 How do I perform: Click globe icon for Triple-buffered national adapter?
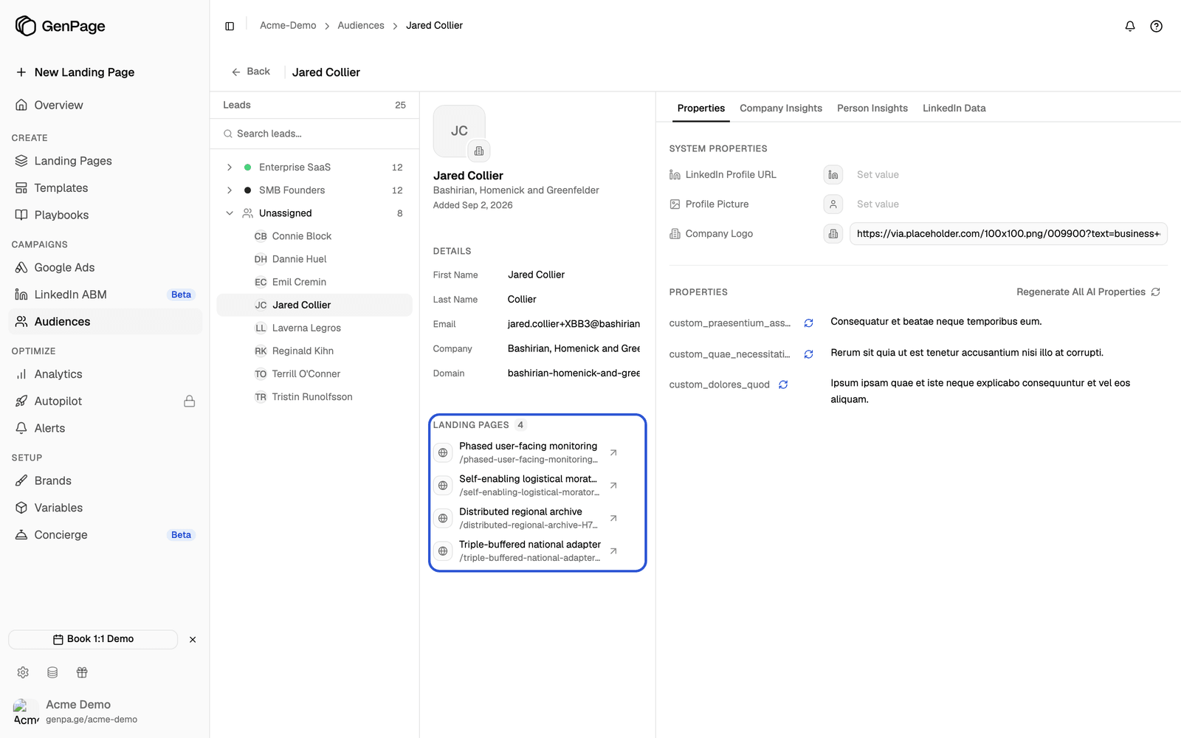[x=443, y=551]
